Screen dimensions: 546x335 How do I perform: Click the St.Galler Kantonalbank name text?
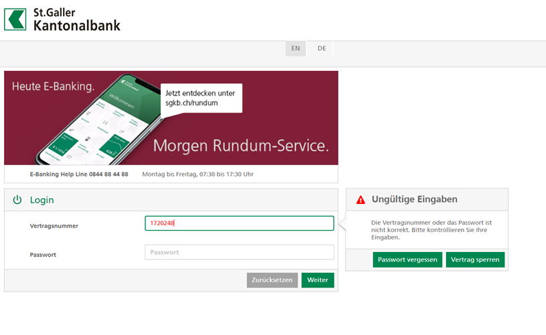point(76,19)
